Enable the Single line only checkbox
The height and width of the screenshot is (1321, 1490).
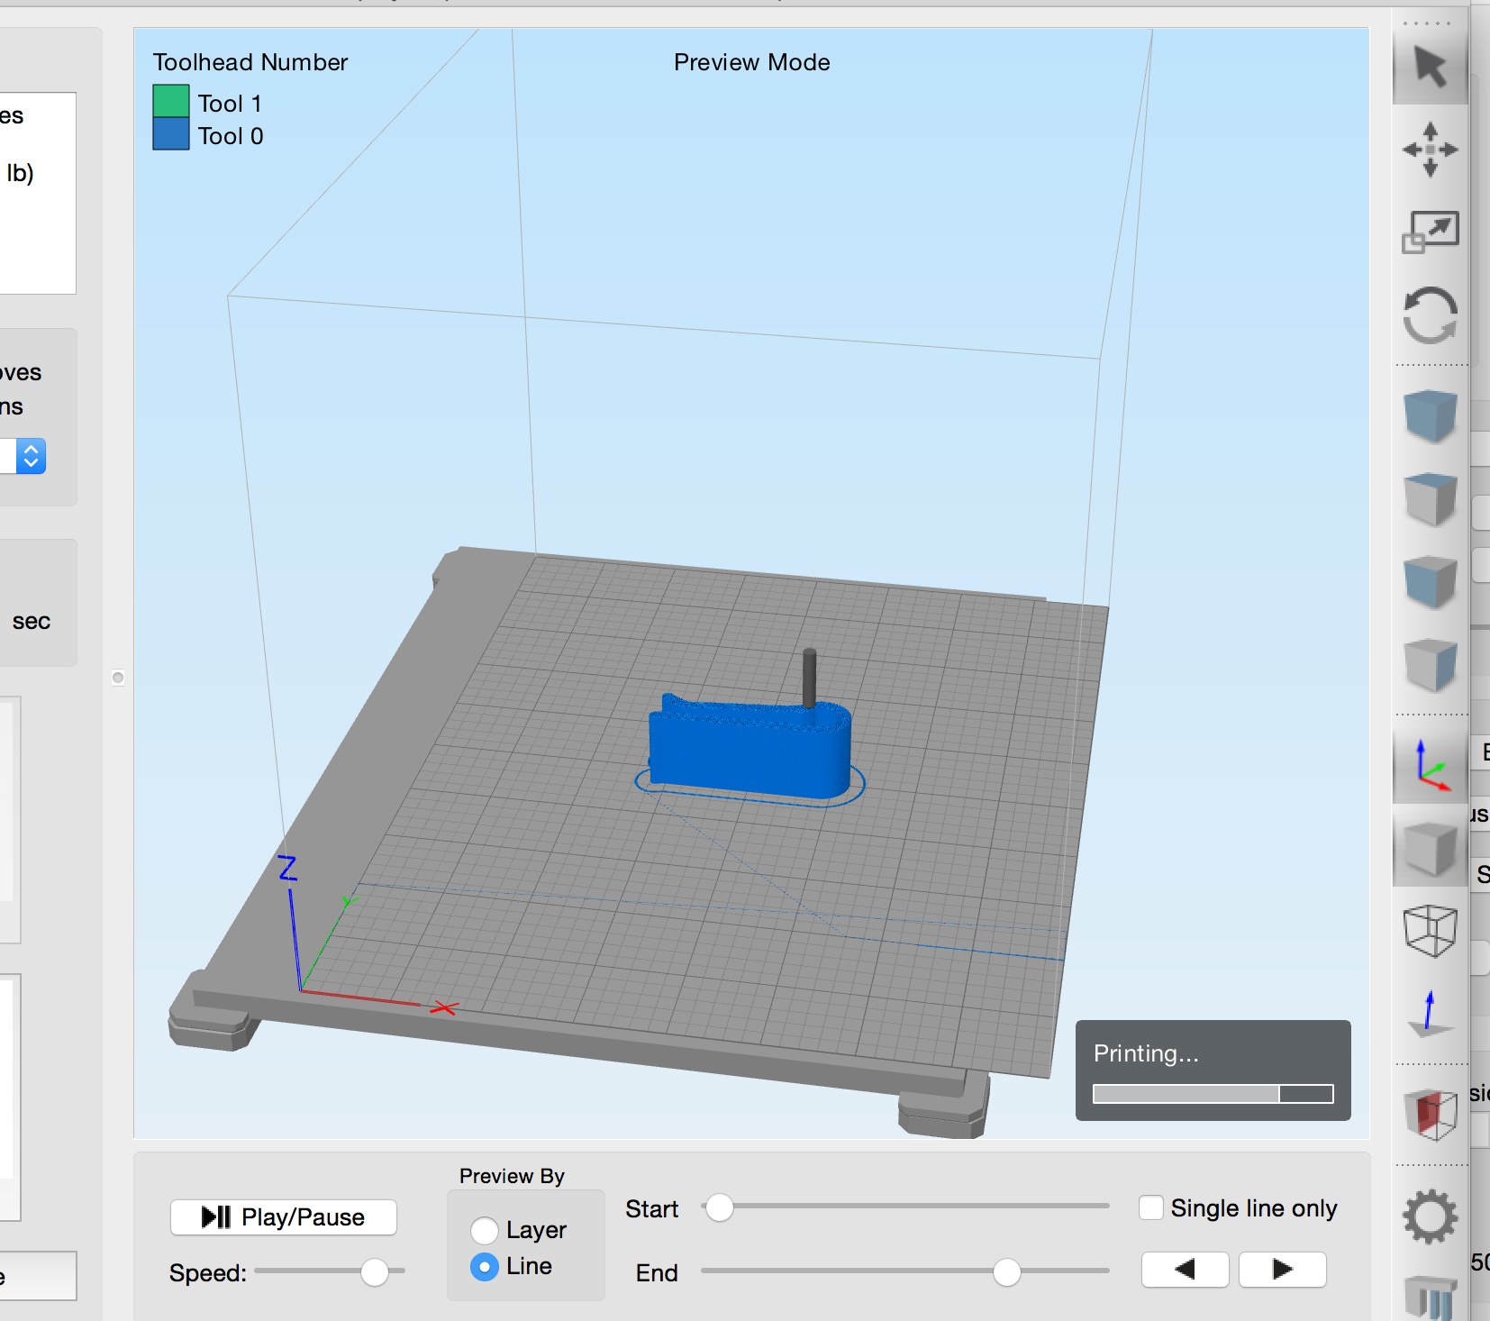tap(1150, 1207)
